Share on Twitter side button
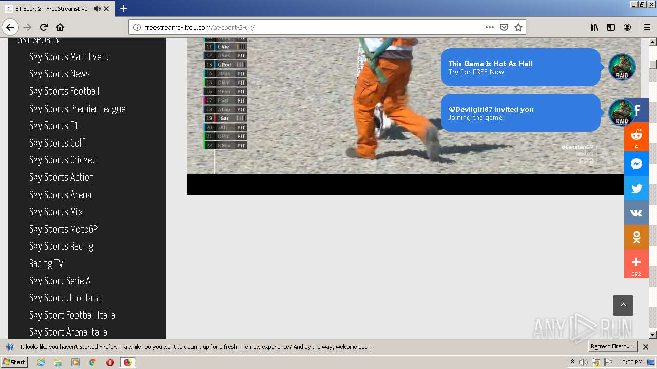The image size is (657, 369). click(x=636, y=188)
